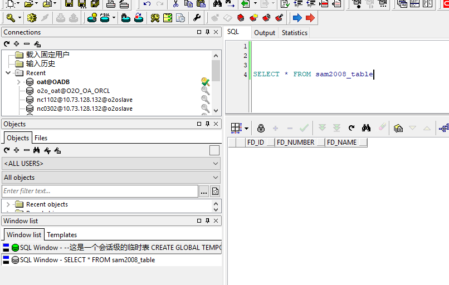Image resolution: width=449 pixels, height=285 pixels.
Task: Open the Templates tab
Action: [62, 235]
